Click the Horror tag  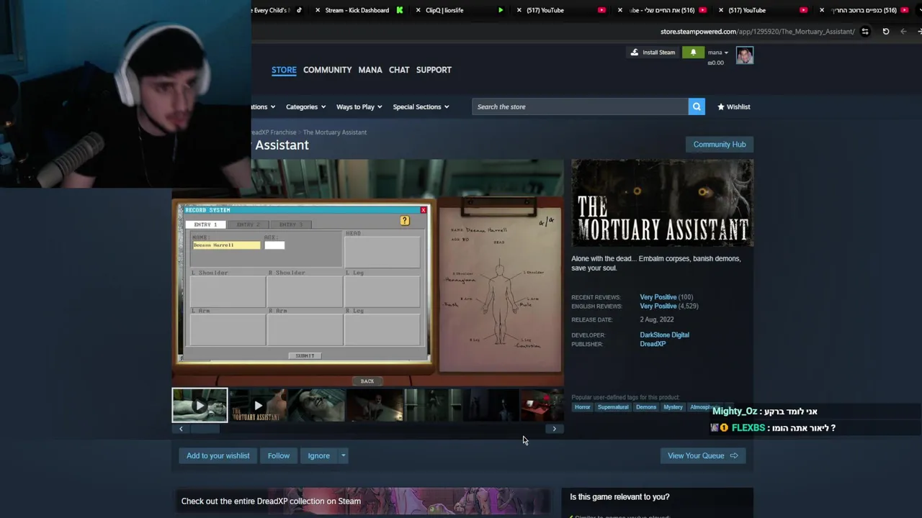point(582,407)
